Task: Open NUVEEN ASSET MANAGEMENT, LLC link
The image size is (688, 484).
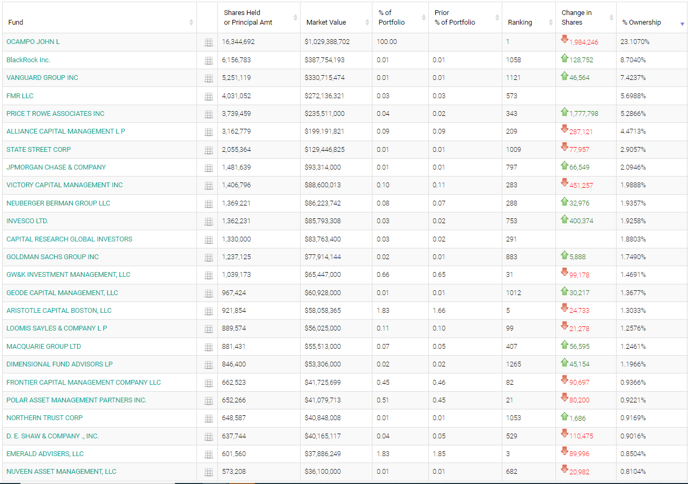Action: [x=61, y=472]
